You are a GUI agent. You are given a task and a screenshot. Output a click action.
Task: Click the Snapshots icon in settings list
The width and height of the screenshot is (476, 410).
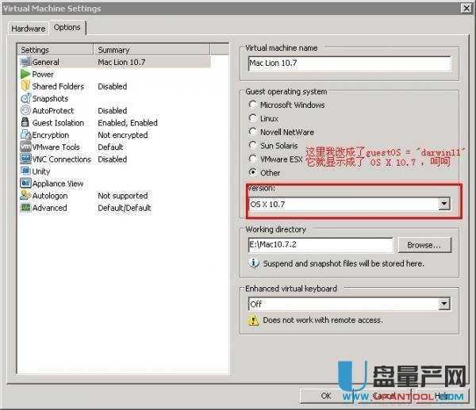(25, 98)
